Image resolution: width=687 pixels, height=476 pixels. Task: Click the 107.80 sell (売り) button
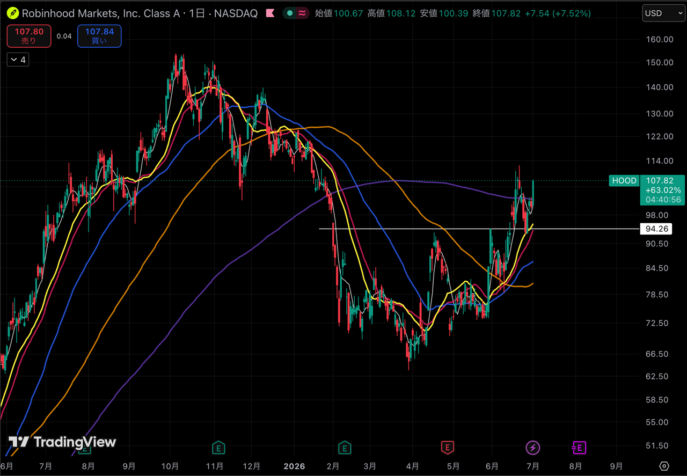[x=29, y=36]
